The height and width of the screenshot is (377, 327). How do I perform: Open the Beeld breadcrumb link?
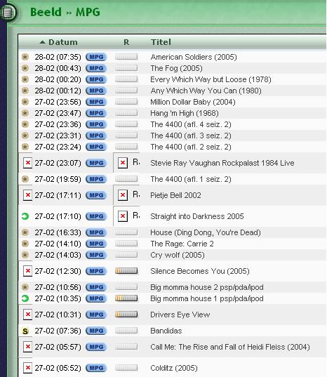(46, 12)
